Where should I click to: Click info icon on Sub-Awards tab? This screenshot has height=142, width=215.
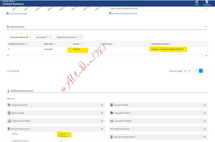[x=50, y=37]
